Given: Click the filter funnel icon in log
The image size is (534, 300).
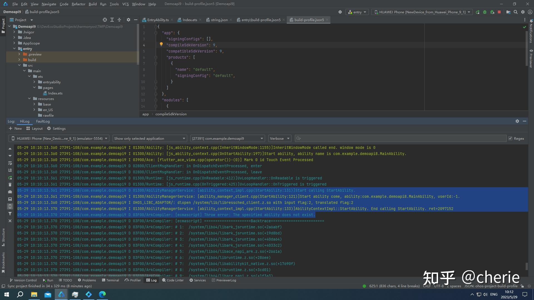Looking at the screenshot, I should pyautogui.click(x=10, y=214).
